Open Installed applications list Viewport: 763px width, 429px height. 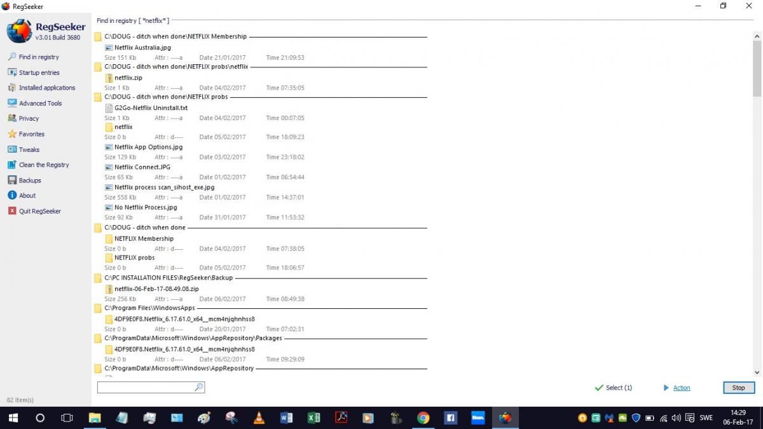tap(47, 88)
